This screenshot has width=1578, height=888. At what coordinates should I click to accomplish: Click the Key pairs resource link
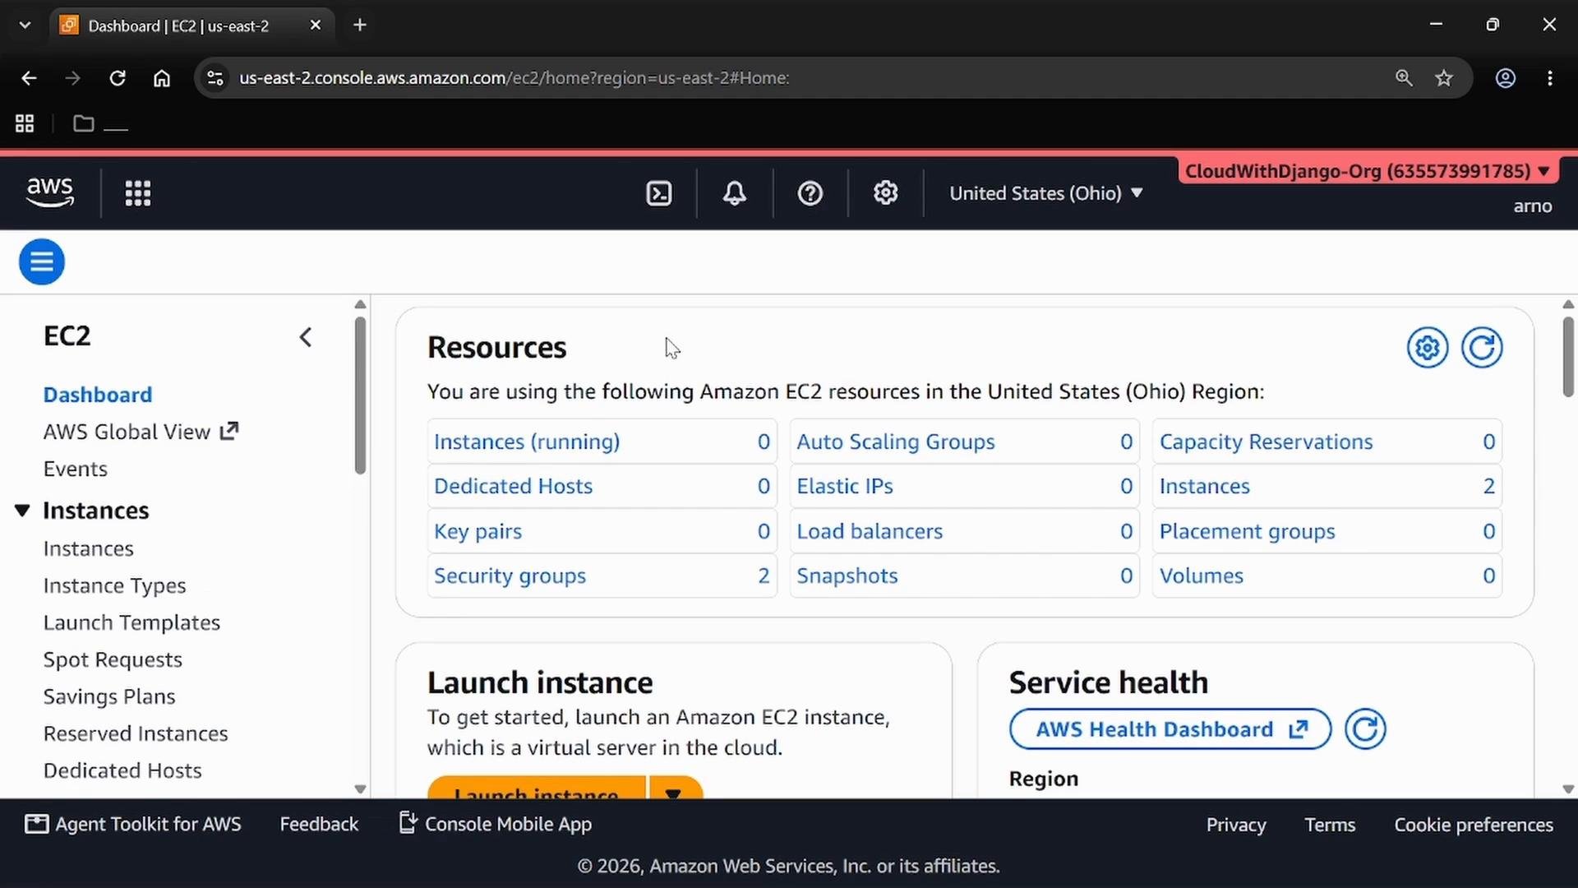(x=478, y=531)
